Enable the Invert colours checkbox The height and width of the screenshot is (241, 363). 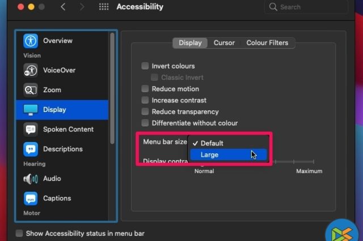coord(146,66)
